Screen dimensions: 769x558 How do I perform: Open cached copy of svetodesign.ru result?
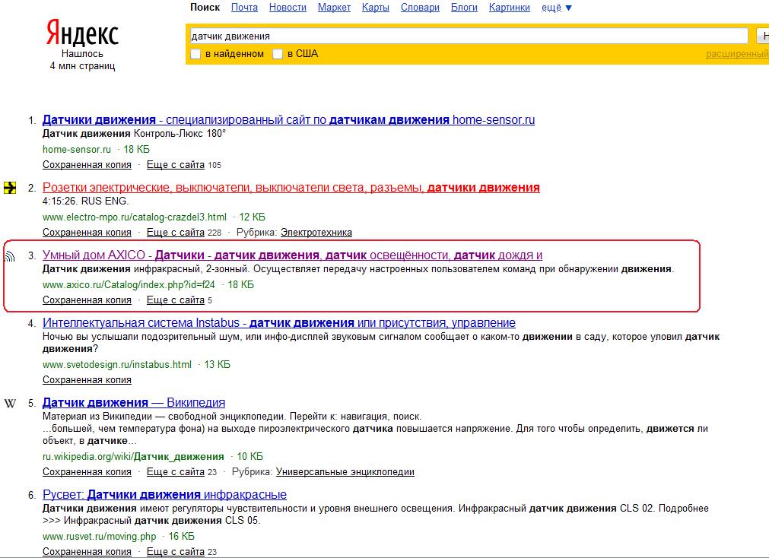tap(87, 380)
